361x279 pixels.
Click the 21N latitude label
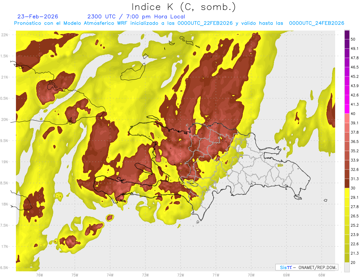[x=4, y=77]
